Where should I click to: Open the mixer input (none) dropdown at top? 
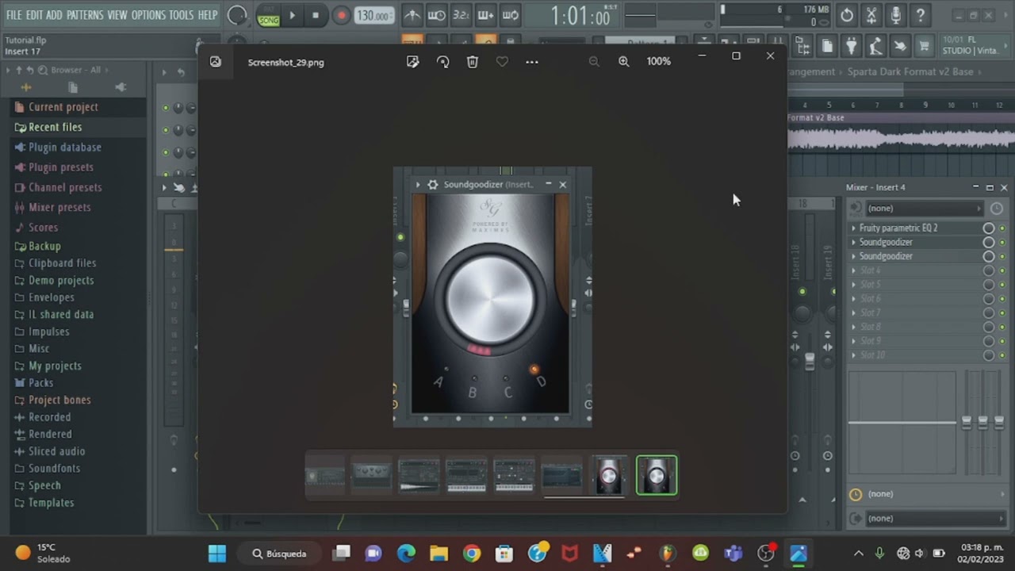point(924,208)
